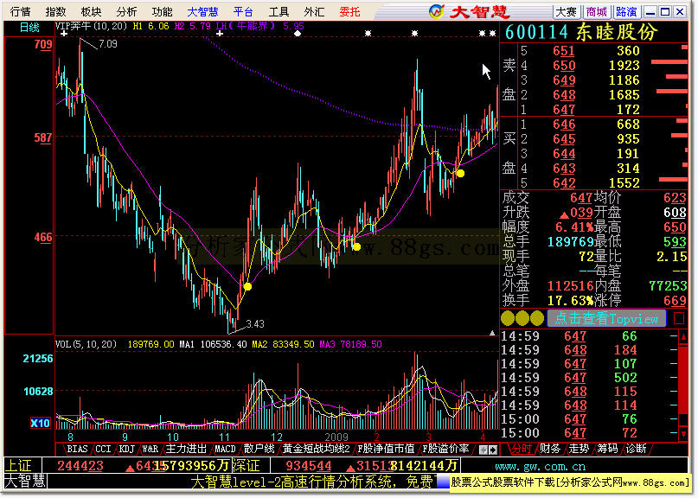Click the yellow signal dot near the 587 level
Image resolution: width=698 pixels, height=498 pixels.
click(x=461, y=174)
